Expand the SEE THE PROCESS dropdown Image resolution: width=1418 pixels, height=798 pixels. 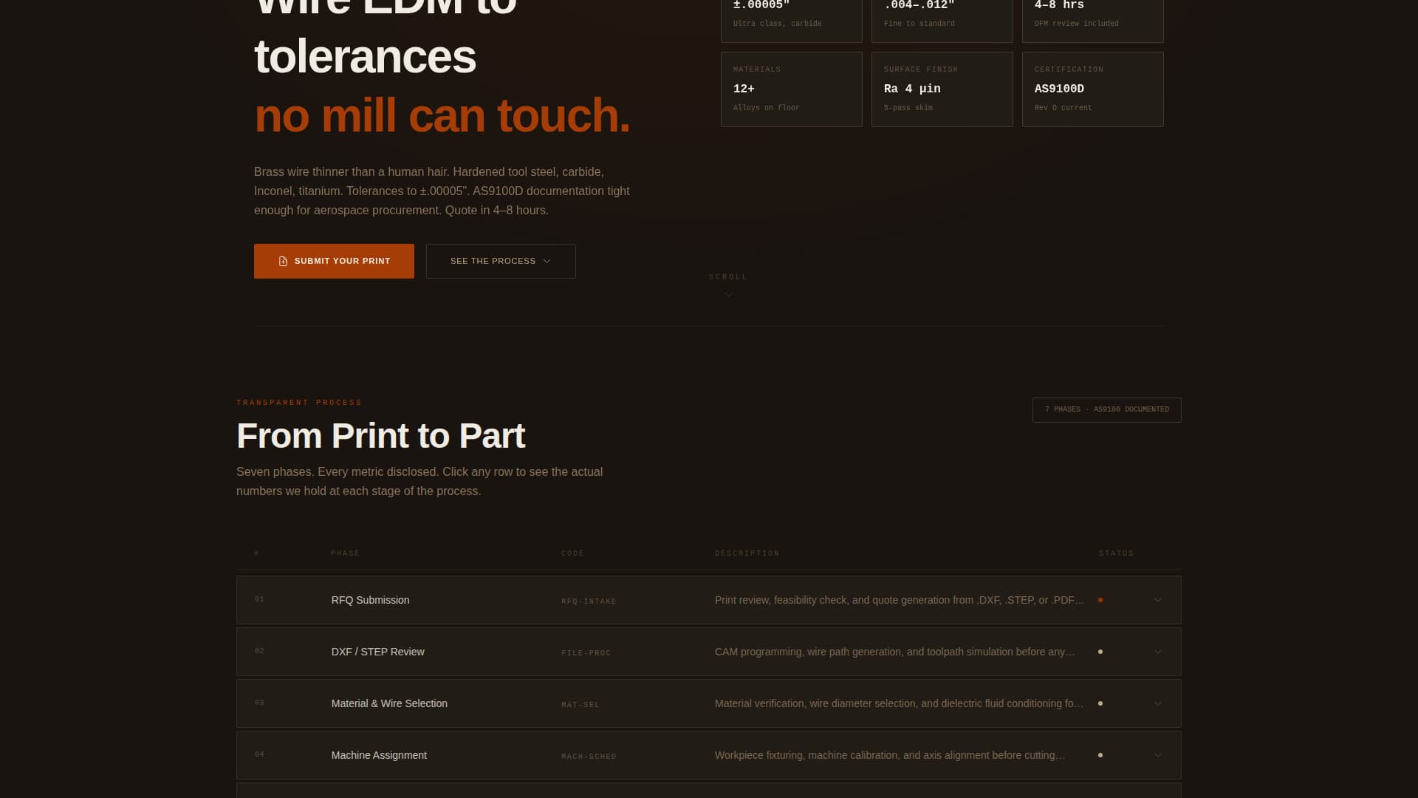500,261
